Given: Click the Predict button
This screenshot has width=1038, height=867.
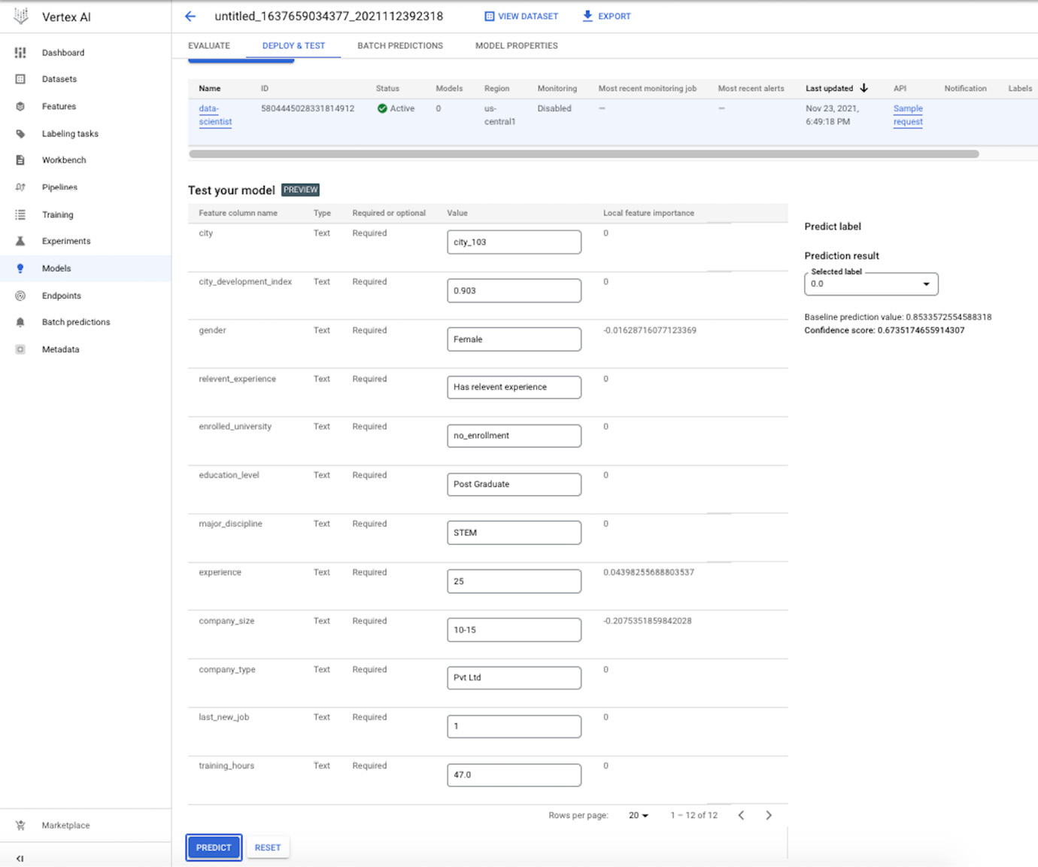Looking at the screenshot, I should [x=214, y=847].
